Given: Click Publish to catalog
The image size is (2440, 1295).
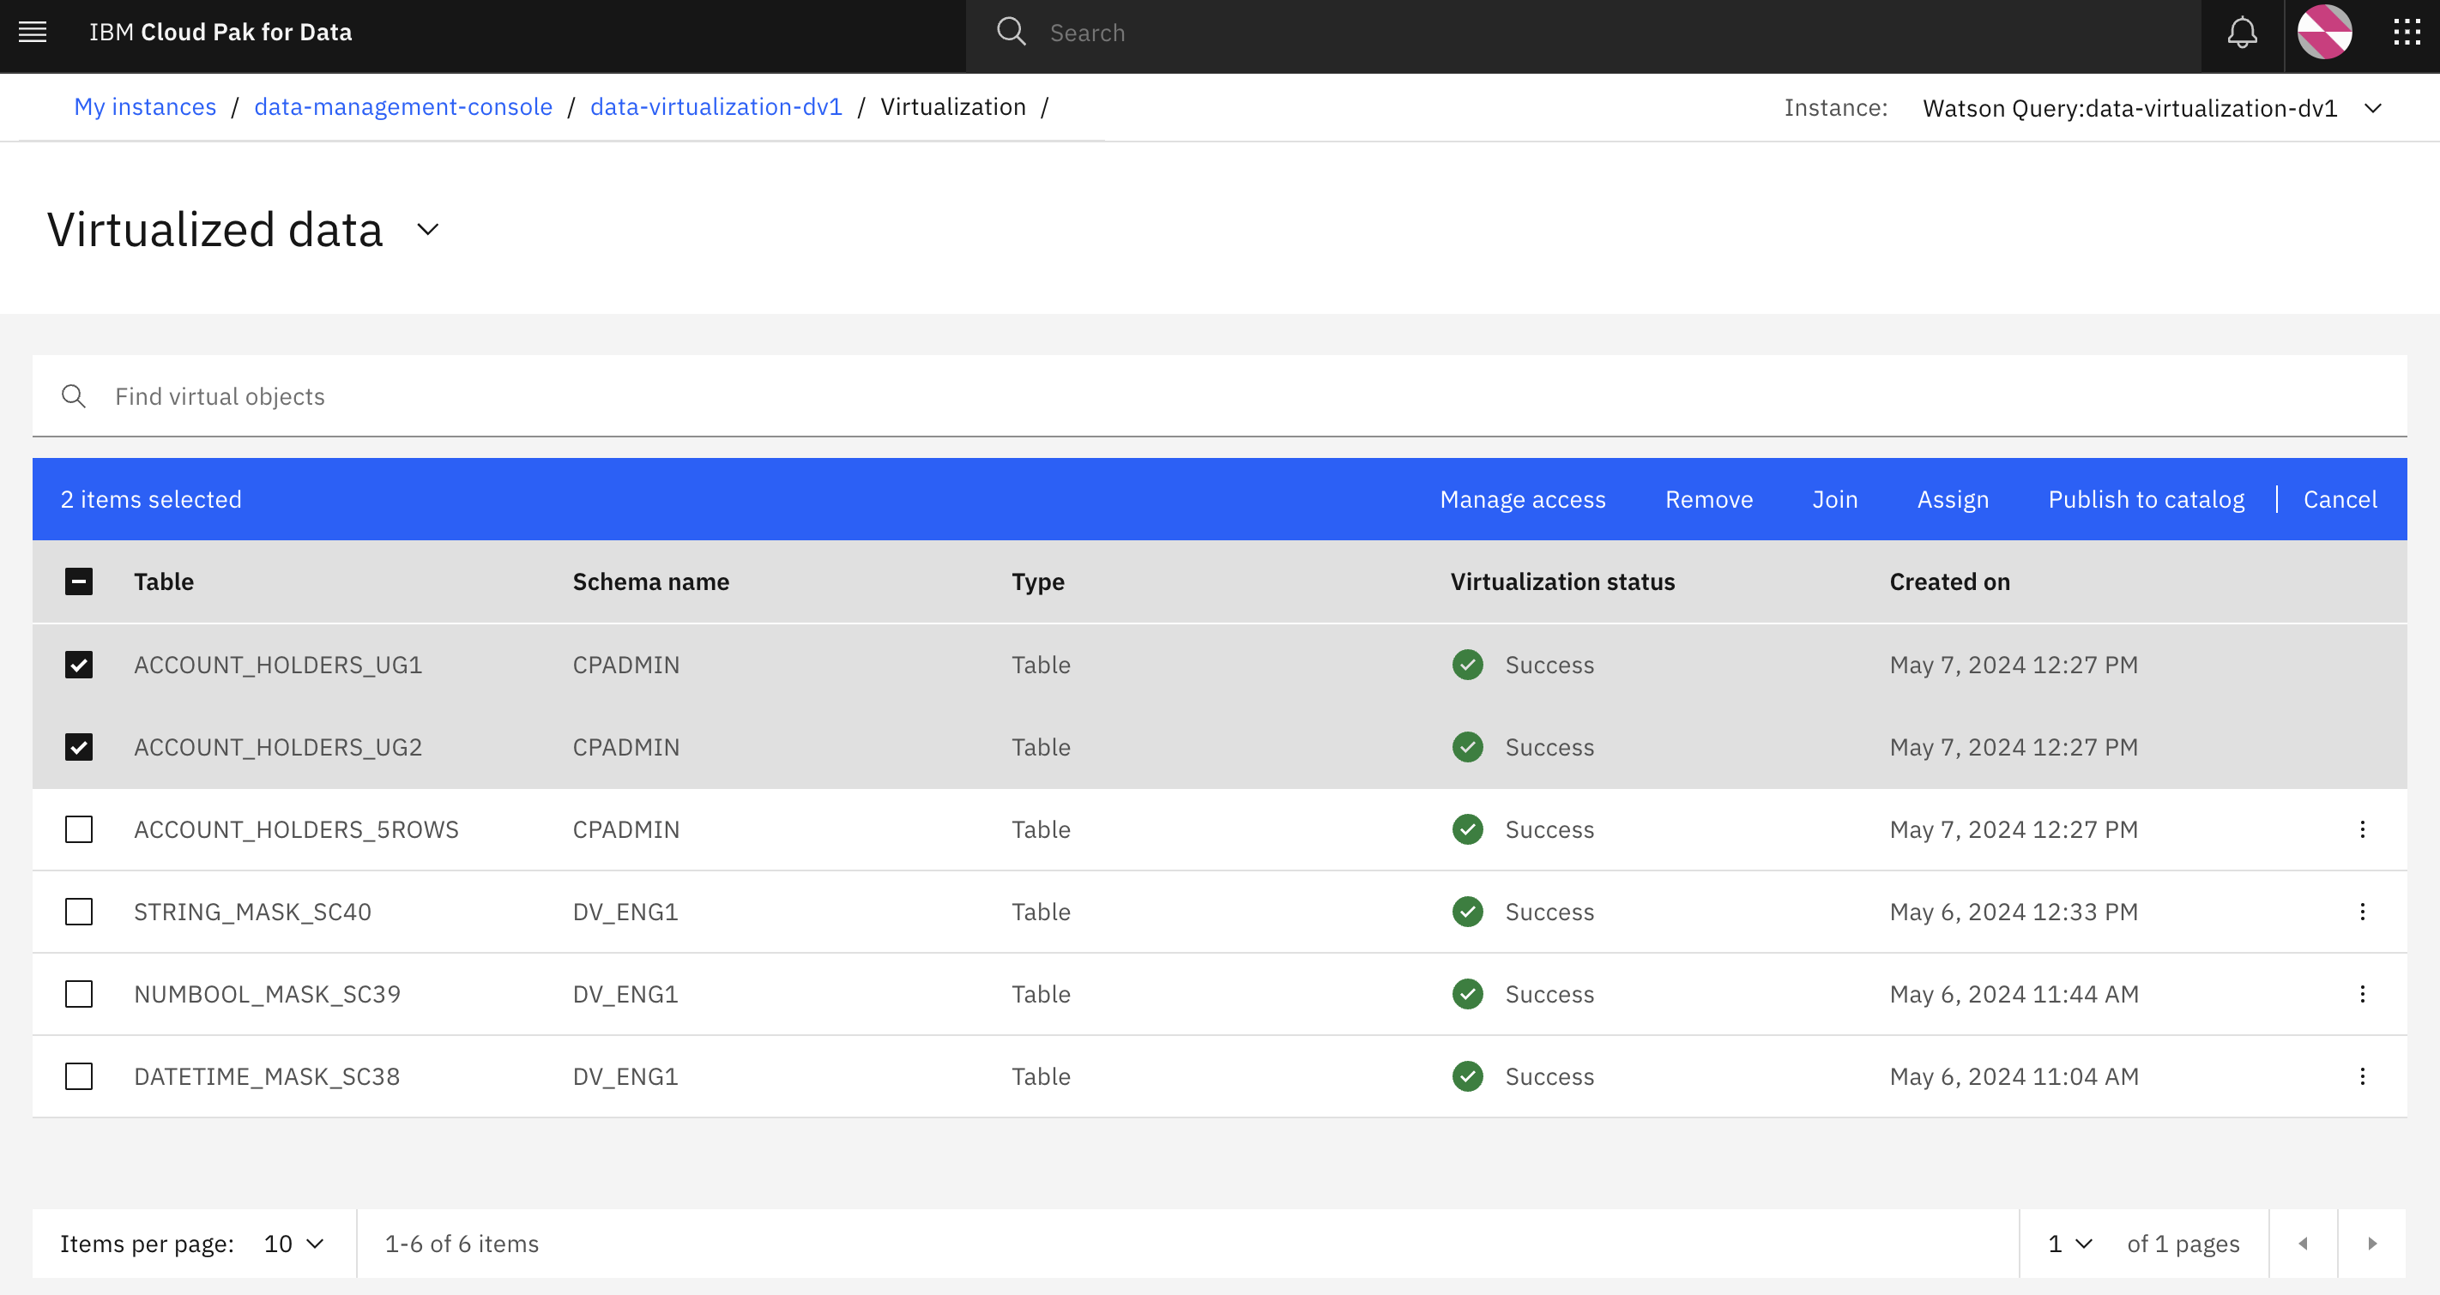Looking at the screenshot, I should (x=2147, y=499).
